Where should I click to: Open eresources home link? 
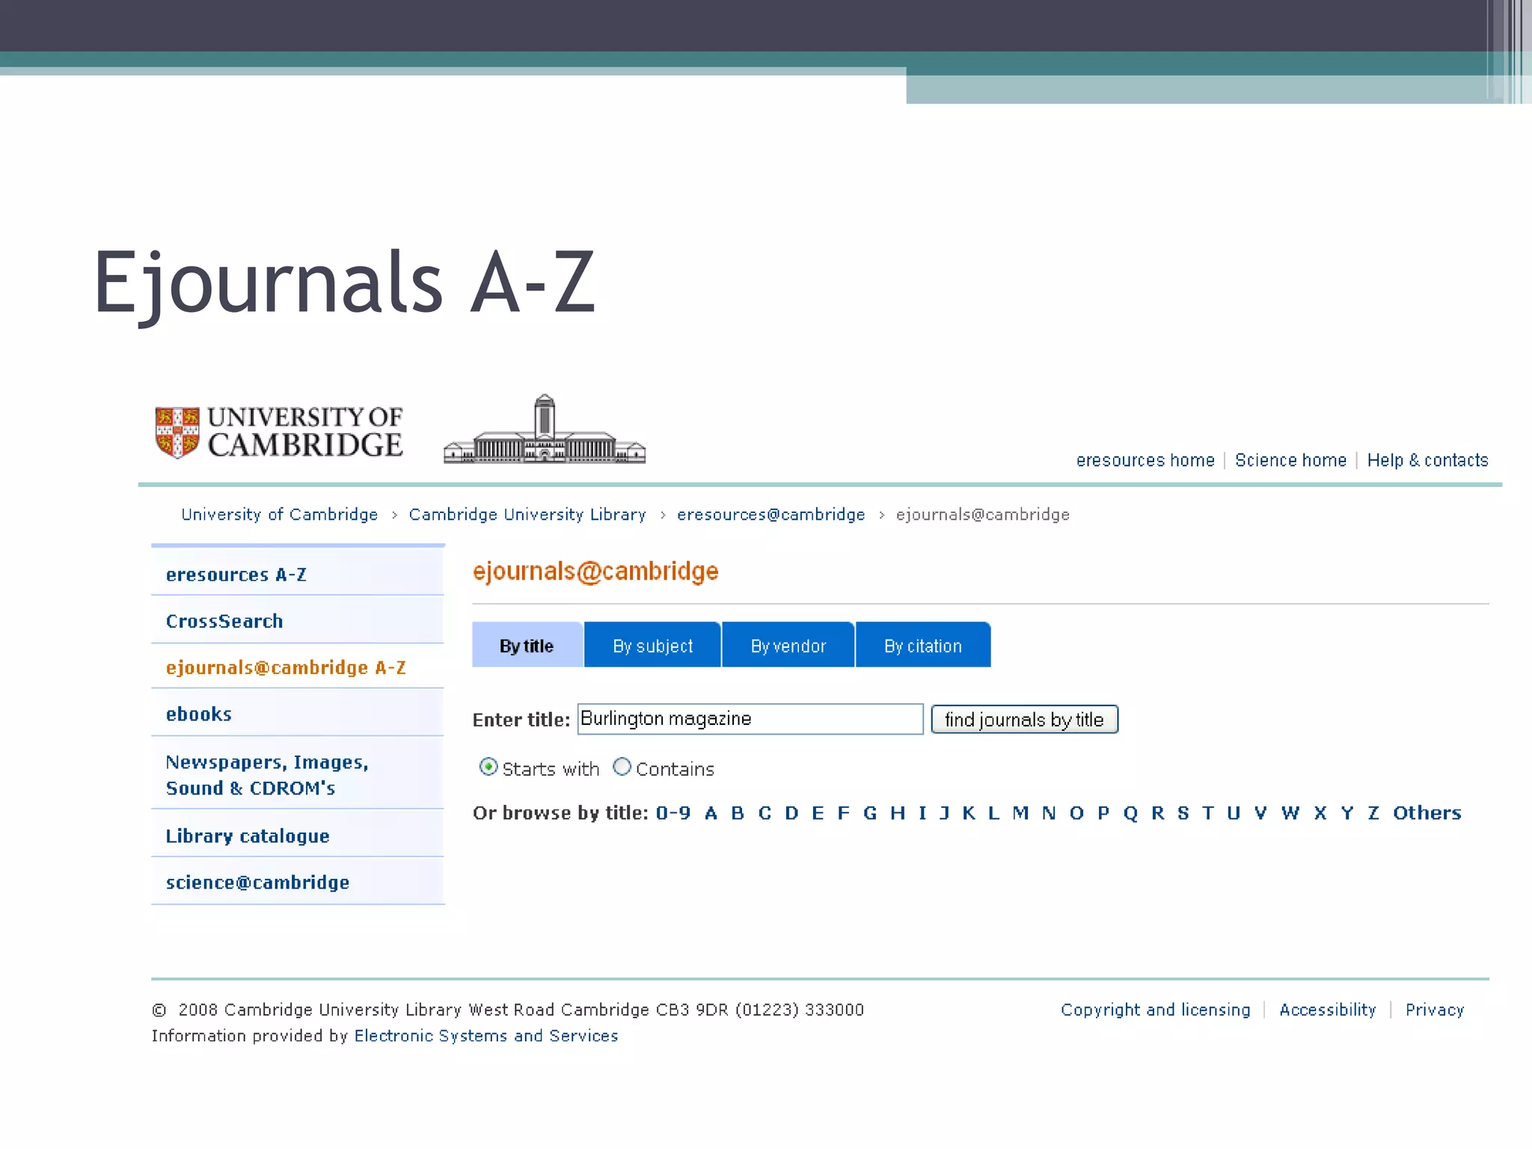pyautogui.click(x=1145, y=460)
